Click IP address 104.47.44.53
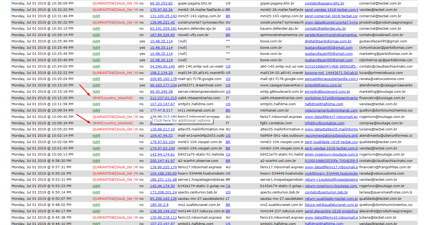This screenshot has height=225, width=436. click(161, 136)
